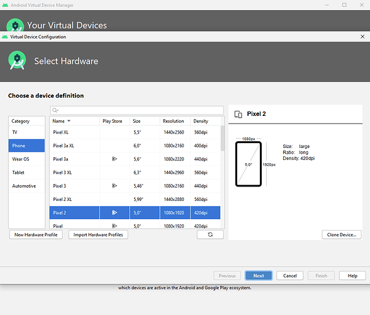
Task: Open New Hardware Profile
Action: click(36, 234)
